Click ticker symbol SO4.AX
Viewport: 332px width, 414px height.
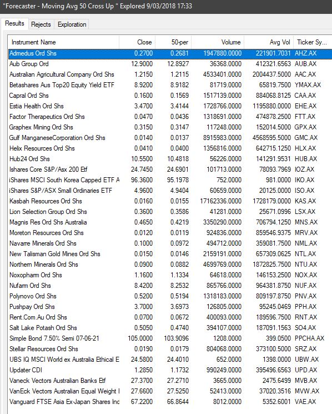point(305,328)
